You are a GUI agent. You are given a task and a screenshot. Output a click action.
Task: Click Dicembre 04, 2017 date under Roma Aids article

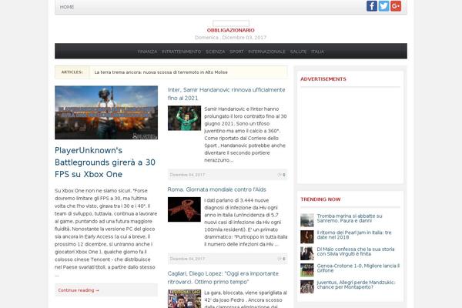187,259
